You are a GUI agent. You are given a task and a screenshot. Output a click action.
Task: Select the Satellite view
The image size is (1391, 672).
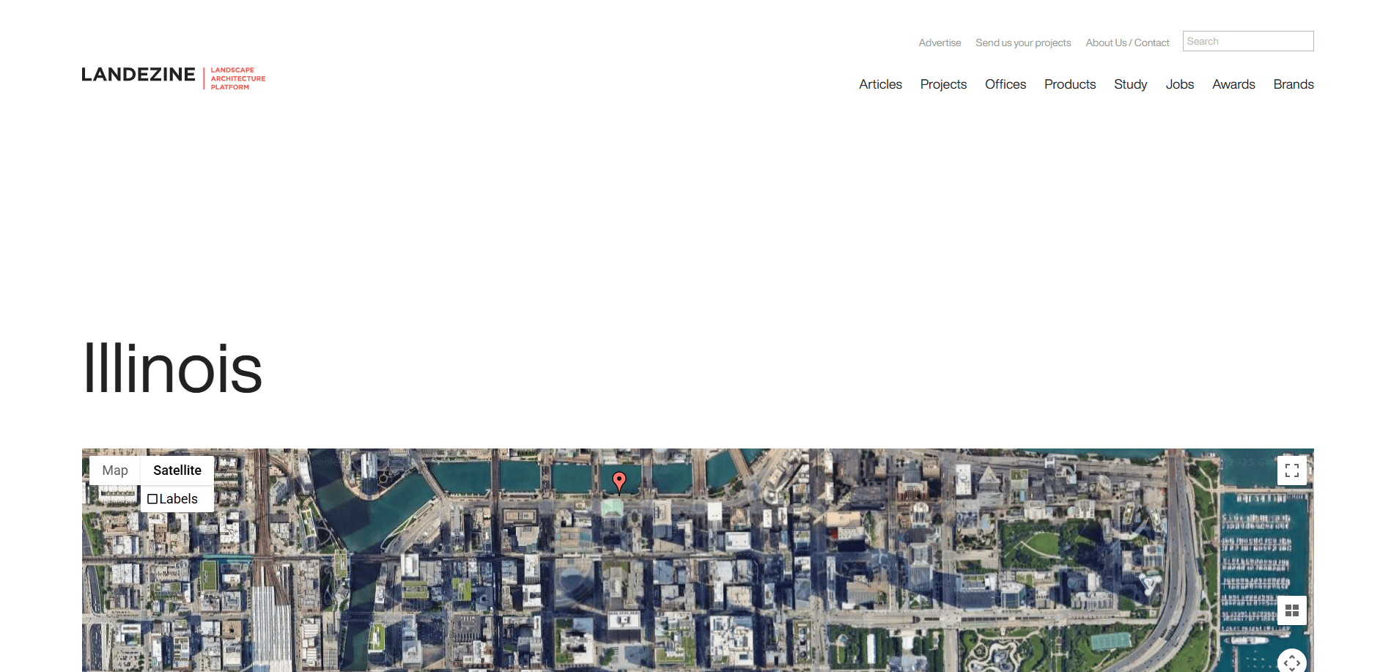[x=177, y=470]
